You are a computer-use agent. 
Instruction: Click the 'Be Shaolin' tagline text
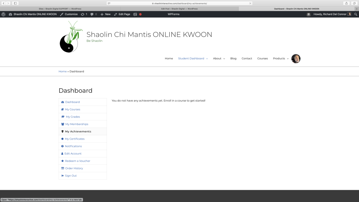point(94,41)
